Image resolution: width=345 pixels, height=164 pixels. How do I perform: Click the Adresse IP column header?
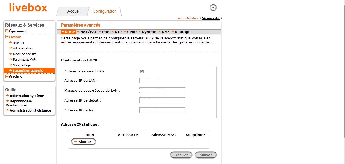tap(128, 135)
